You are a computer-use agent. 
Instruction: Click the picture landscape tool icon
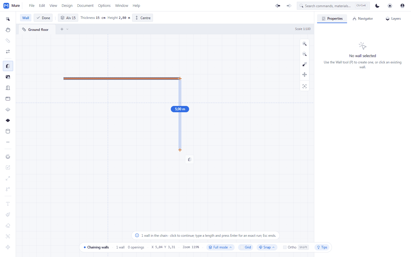click(x=8, y=77)
